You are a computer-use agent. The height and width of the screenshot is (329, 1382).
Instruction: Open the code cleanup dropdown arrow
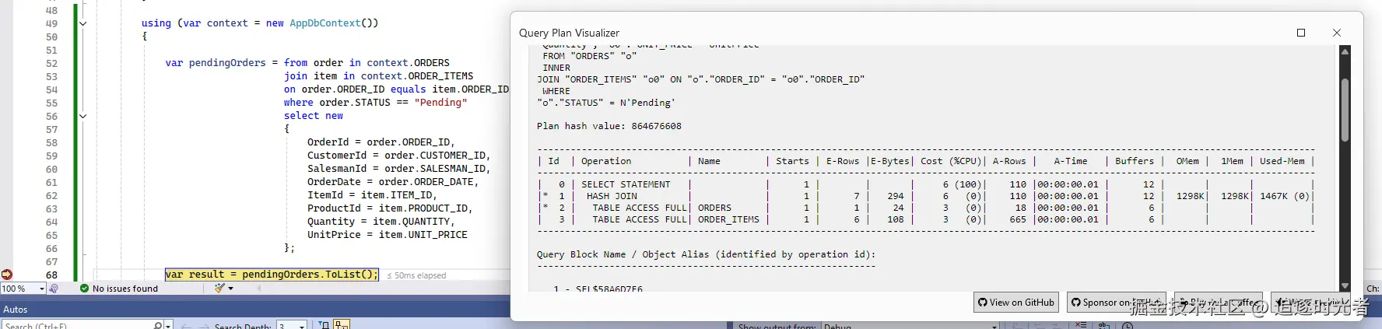pyautogui.click(x=231, y=289)
